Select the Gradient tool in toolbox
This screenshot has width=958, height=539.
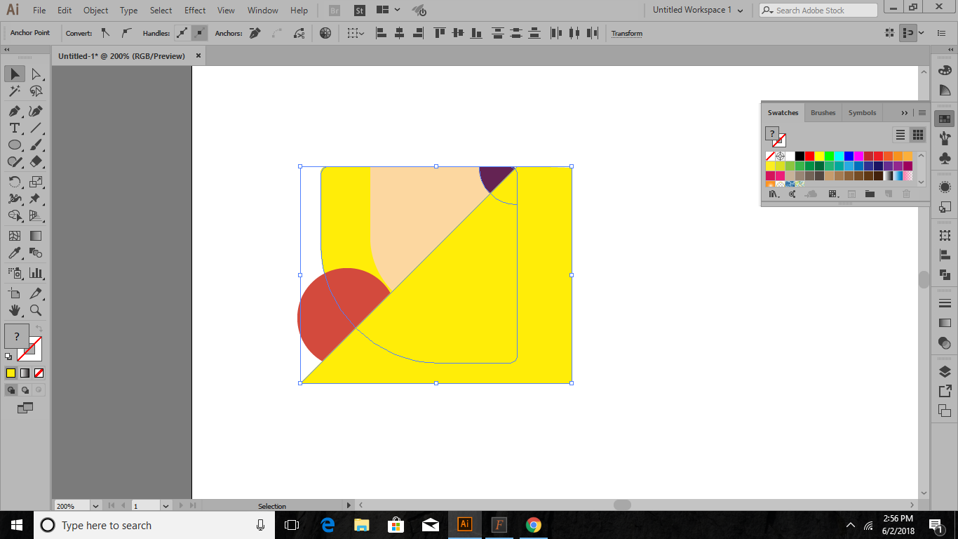tap(36, 236)
